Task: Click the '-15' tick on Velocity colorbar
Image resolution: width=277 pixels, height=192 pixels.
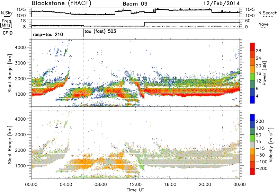Action: coord(260,148)
